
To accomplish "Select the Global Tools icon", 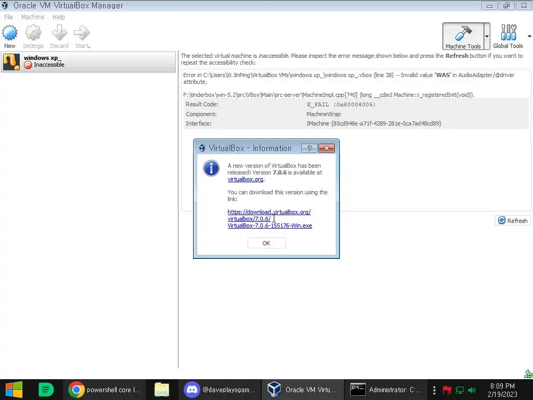I will pyautogui.click(x=508, y=36).
